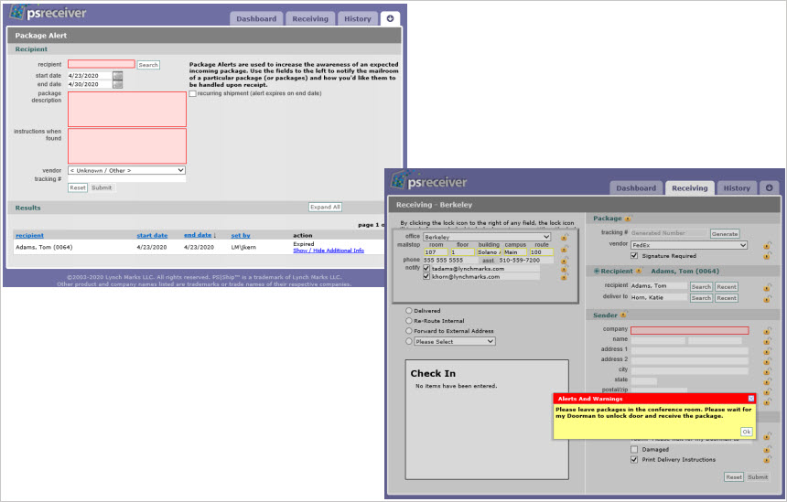Viewport: 787px width, 502px height.
Task: Open the start date calendar picker icon
Action: click(117, 76)
